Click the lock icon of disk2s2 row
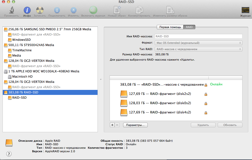Image resolution: width=252 pixels, height=160 pixels. [206, 94]
